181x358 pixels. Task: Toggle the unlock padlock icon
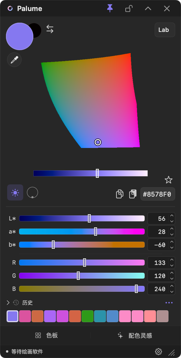(x=129, y=8)
